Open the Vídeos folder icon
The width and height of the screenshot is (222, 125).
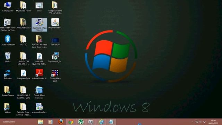coord(8,108)
